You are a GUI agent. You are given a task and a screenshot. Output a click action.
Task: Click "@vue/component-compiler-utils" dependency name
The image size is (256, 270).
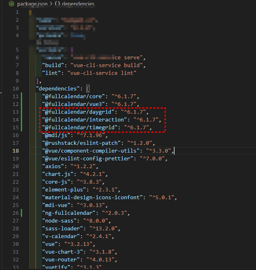pyautogui.click(x=91, y=151)
